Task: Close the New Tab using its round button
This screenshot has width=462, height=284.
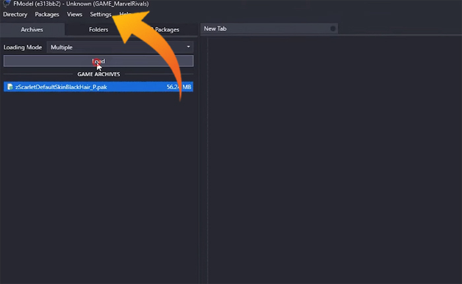Action: (333, 28)
